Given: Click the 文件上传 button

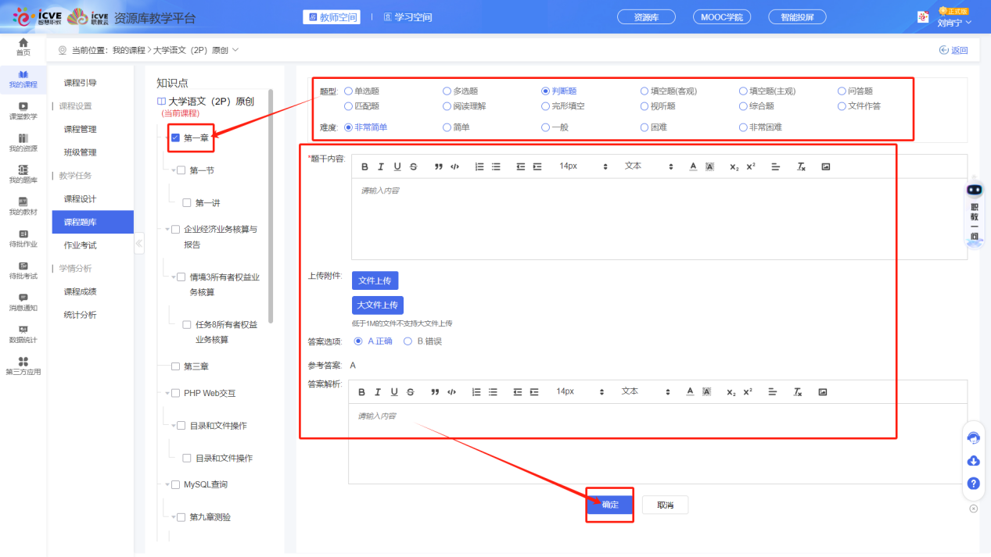Looking at the screenshot, I should (375, 280).
